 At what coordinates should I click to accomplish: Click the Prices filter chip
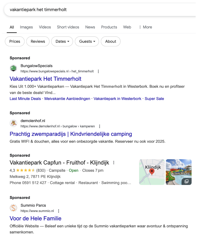pos(15,41)
